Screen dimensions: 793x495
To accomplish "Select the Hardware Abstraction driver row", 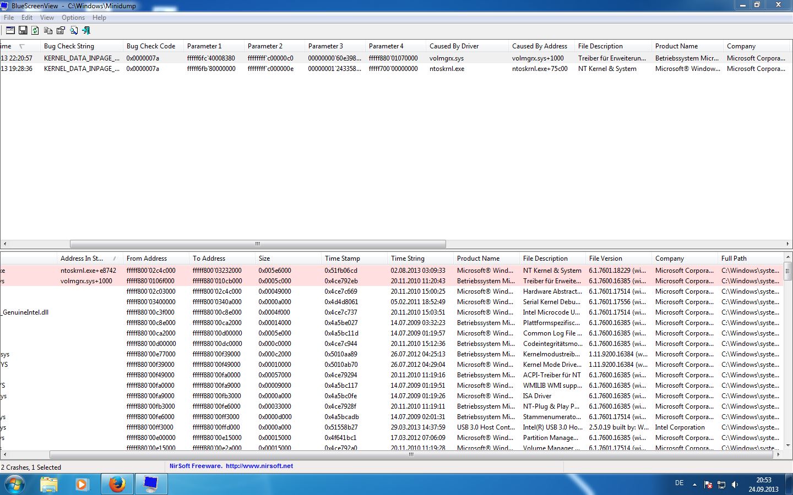I will 392,291.
